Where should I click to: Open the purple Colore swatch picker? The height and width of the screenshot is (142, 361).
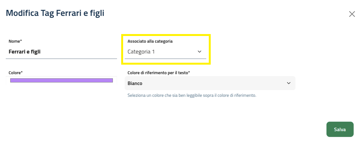tap(61, 80)
